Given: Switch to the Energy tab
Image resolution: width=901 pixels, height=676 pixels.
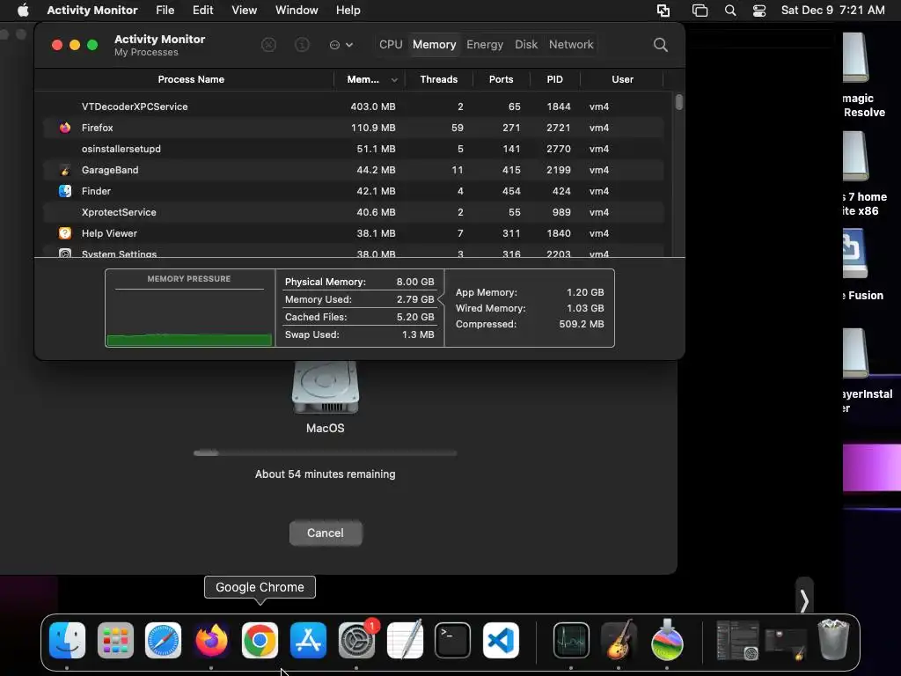Looking at the screenshot, I should [485, 44].
